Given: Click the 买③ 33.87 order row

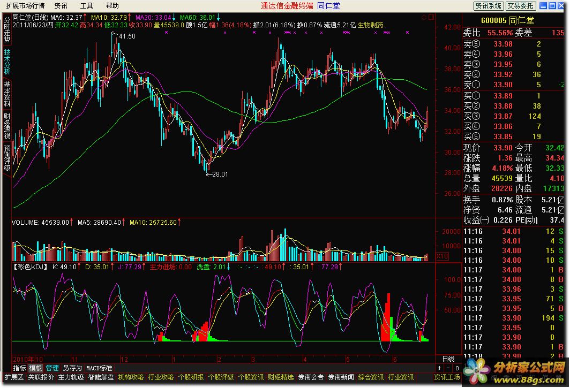Looking at the screenshot, I should (x=513, y=116).
